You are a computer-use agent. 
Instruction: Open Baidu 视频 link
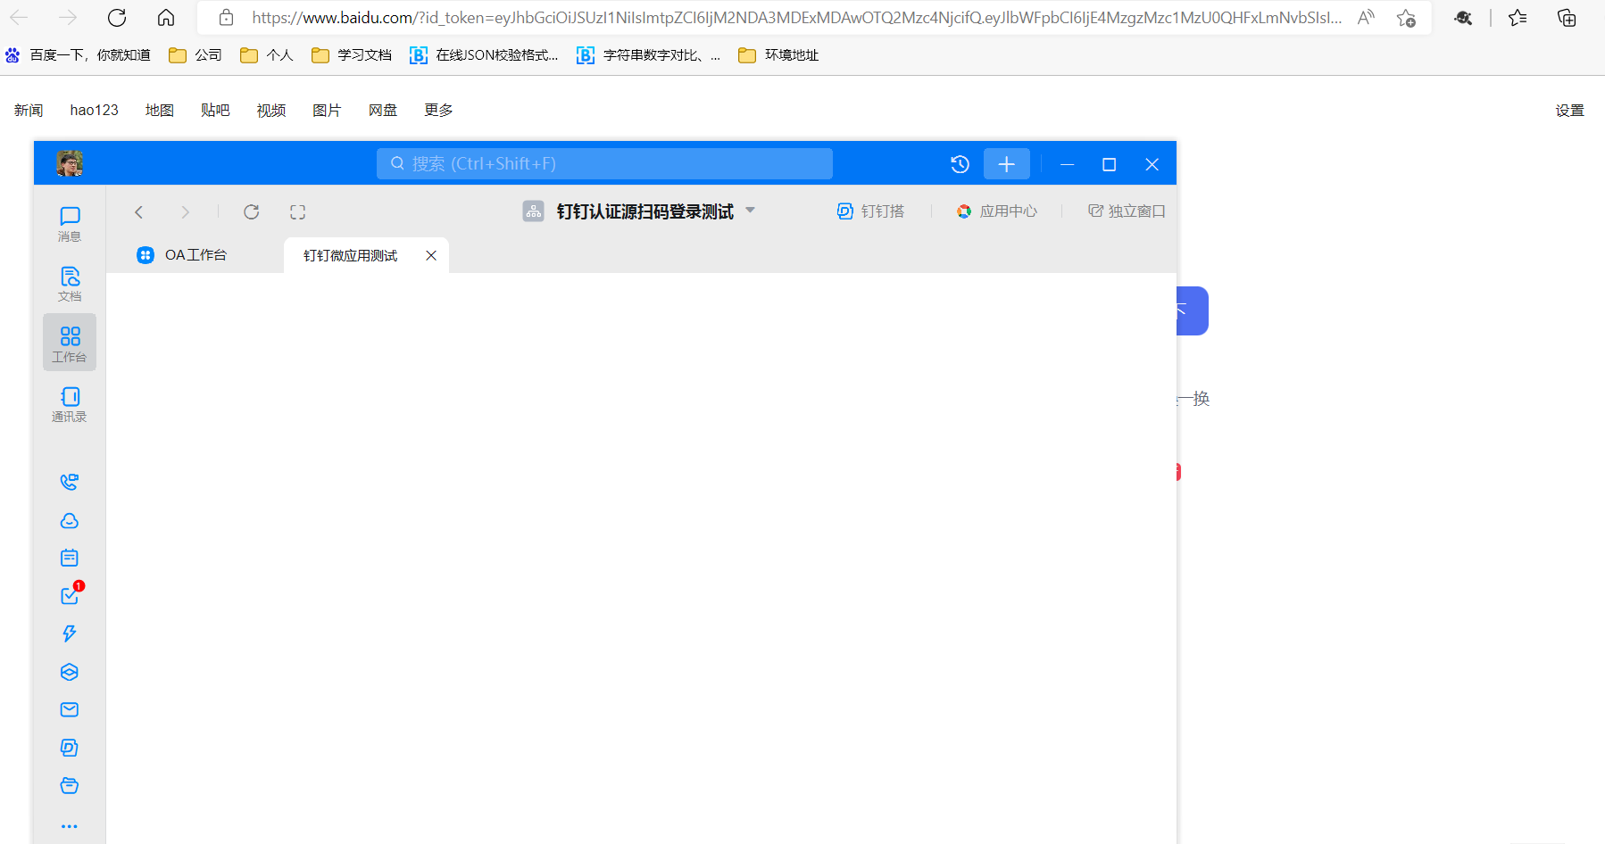tap(271, 111)
